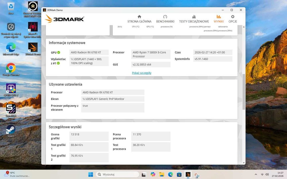Viewport: 287px width, 179px height.
Task: Open the Windows Start menu
Action: 91,174
